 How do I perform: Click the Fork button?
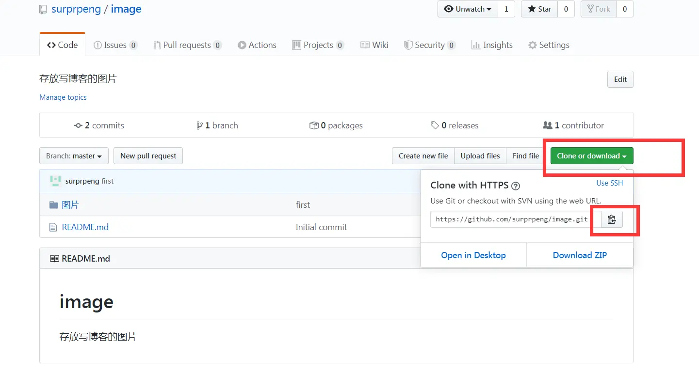(599, 9)
